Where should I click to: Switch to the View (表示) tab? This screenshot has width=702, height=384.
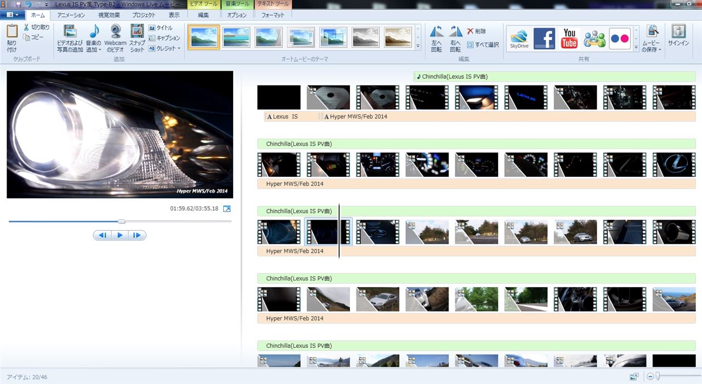[174, 15]
